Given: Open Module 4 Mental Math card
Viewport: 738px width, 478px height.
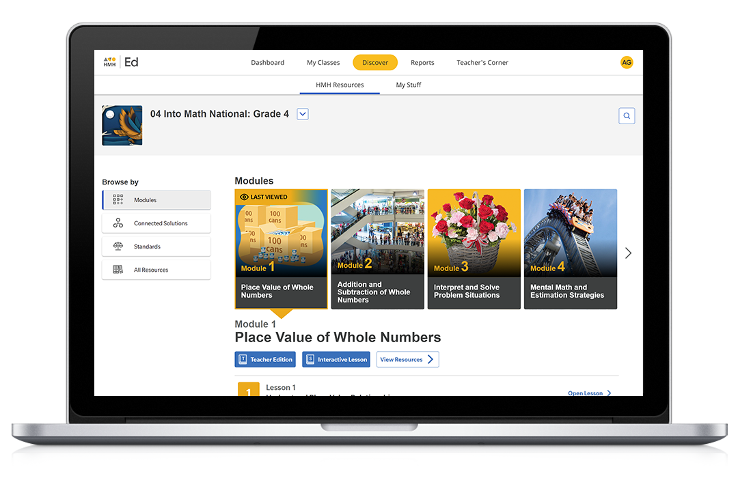Looking at the screenshot, I should tap(571, 249).
